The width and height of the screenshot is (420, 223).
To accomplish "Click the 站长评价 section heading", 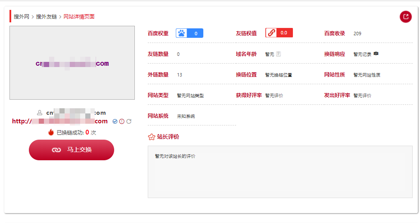I will [x=168, y=137].
